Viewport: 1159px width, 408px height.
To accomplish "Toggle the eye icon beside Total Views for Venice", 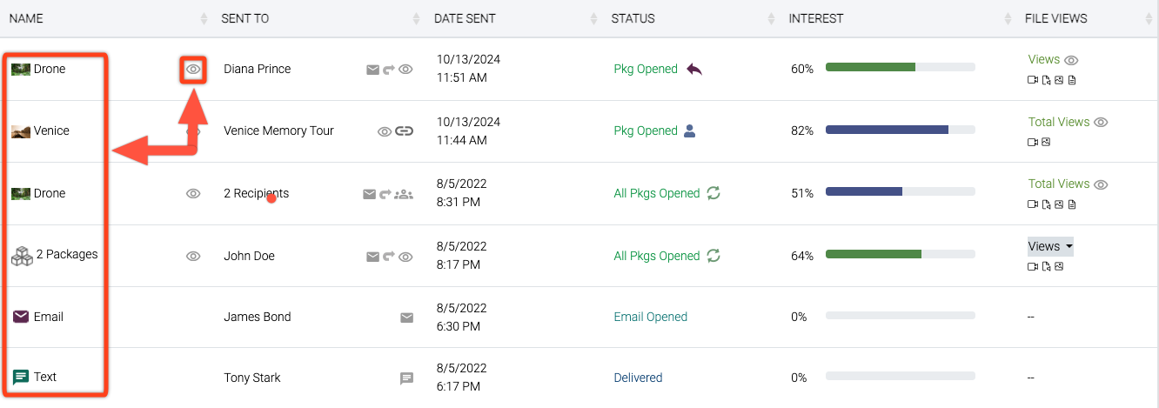I will coord(1101,123).
